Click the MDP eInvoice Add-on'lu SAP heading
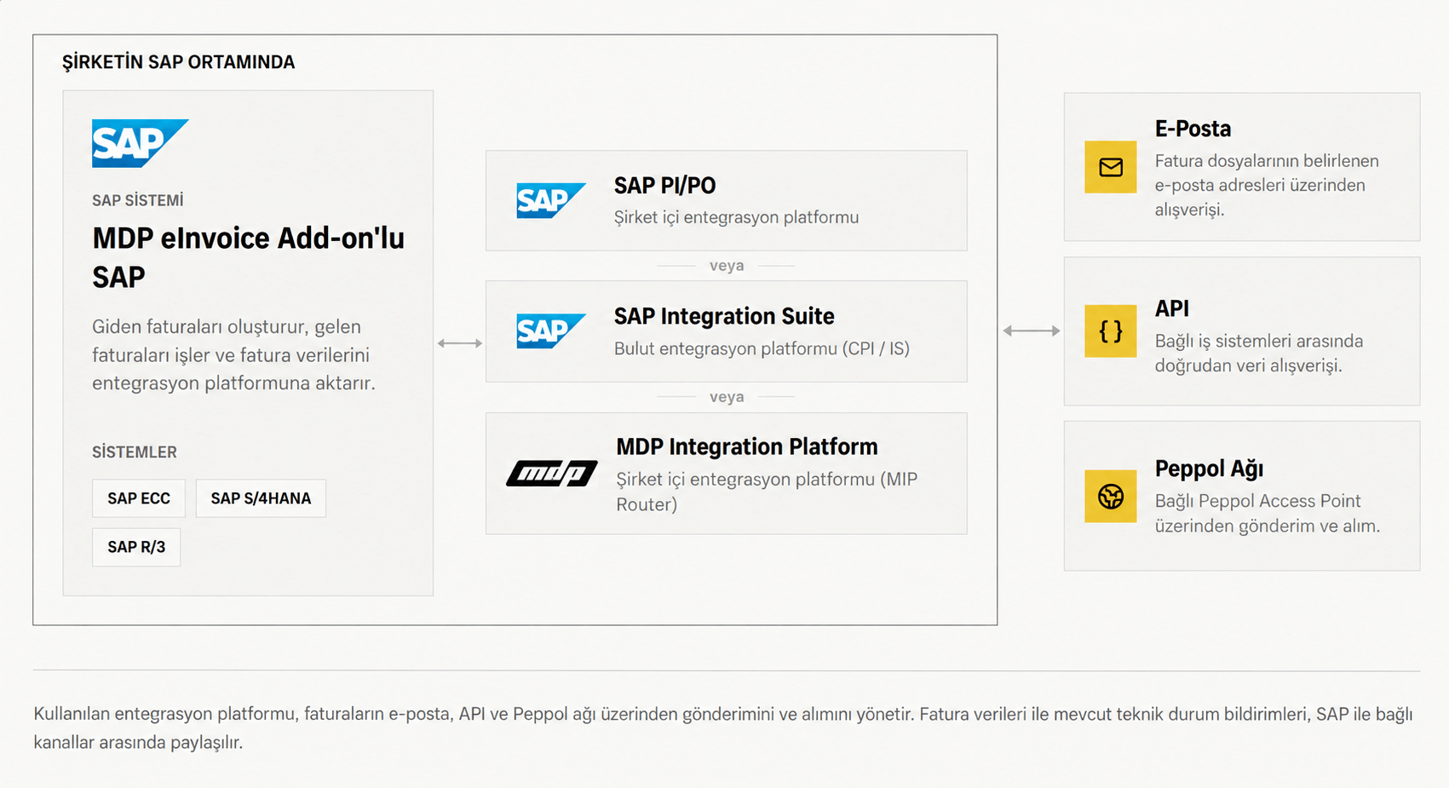 248,257
